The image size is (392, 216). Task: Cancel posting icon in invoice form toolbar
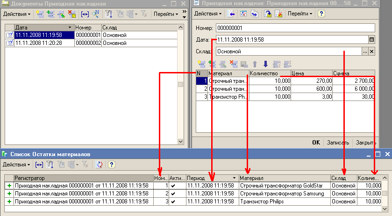pyautogui.click(x=278, y=14)
